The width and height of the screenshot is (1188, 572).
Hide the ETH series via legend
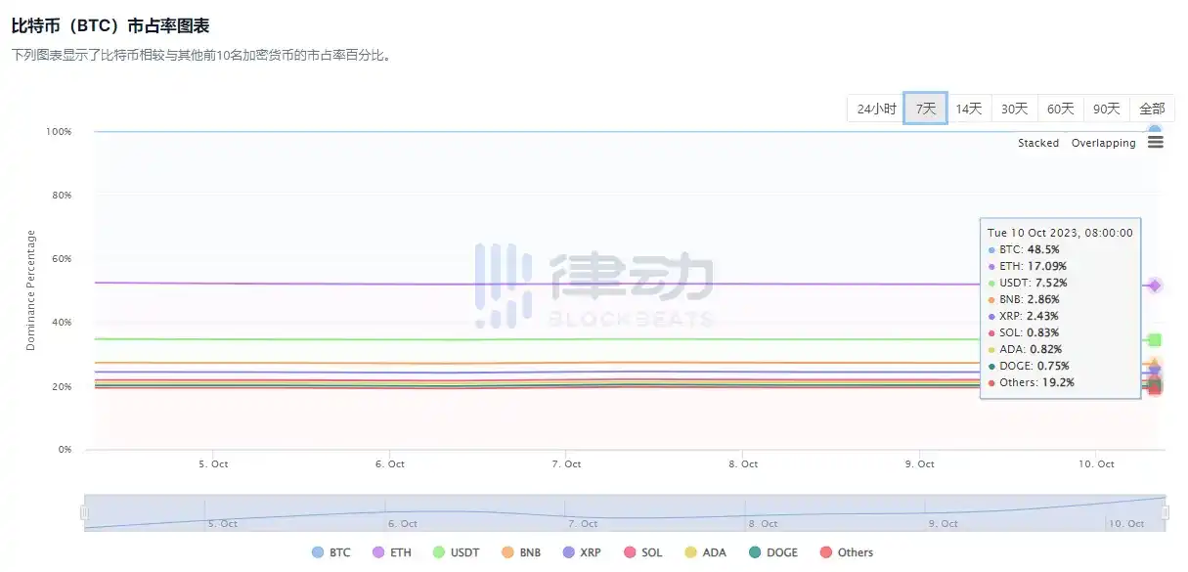pyautogui.click(x=391, y=552)
